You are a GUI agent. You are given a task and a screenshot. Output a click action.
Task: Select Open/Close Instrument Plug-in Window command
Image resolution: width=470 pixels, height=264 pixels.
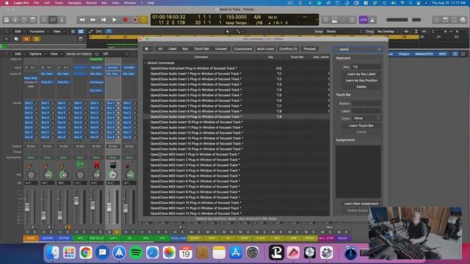(236, 68)
